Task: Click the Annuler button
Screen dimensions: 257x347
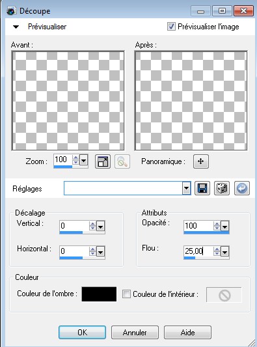Action: coord(135,332)
